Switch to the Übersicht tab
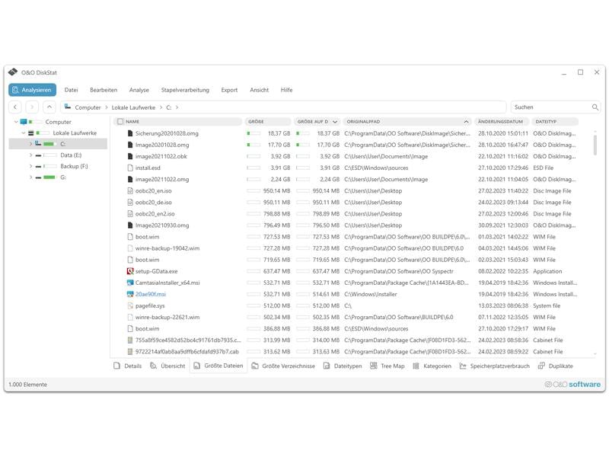The image size is (609, 457). click(x=167, y=366)
